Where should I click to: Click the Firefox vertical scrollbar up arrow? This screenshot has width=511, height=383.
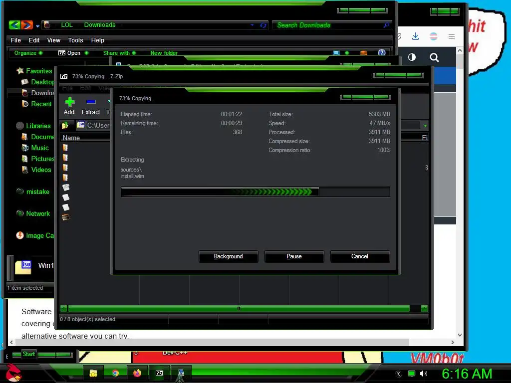(x=460, y=50)
